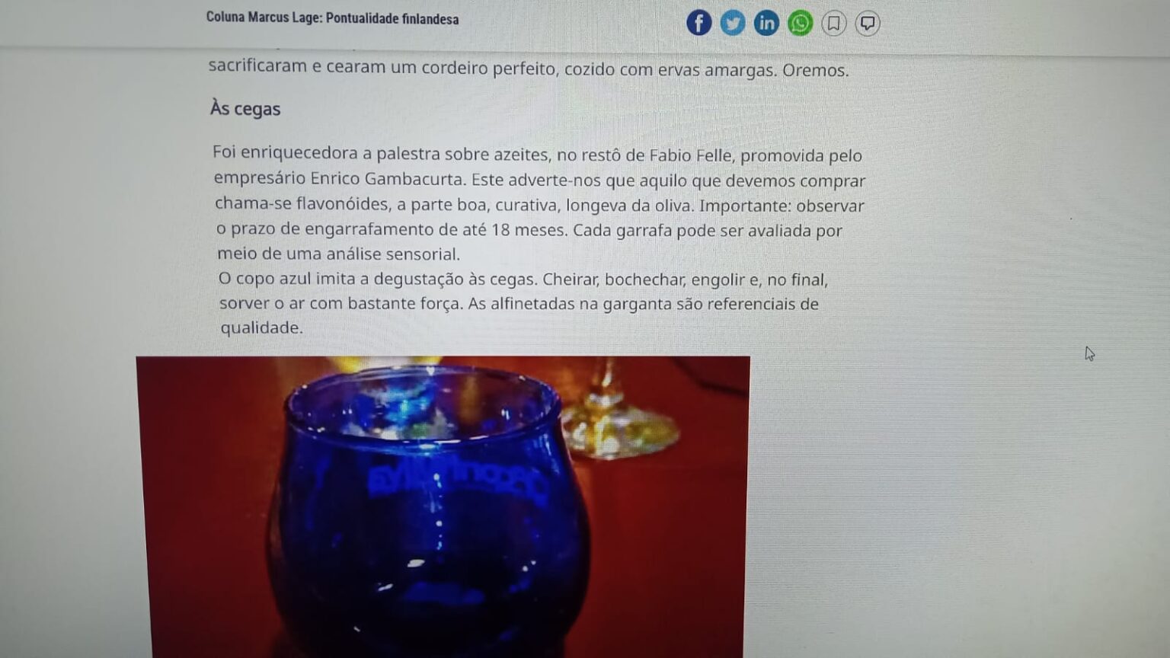Screen dimensions: 1170x658
Task: Click the name Fabio Felle
Action: (692, 155)
